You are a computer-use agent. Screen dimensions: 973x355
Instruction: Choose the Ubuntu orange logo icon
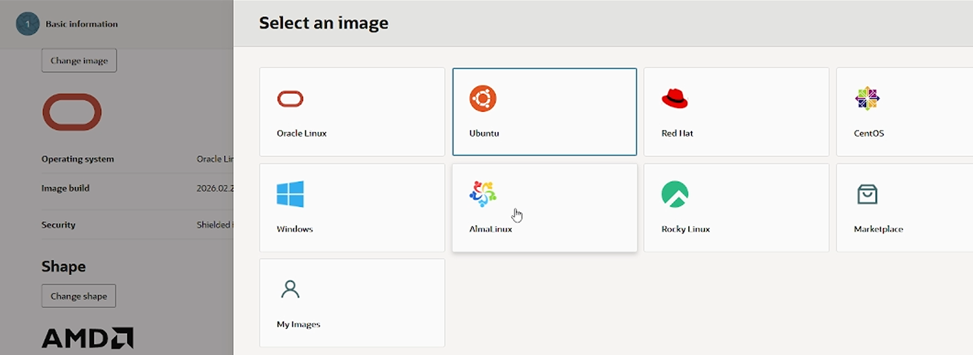coord(482,98)
